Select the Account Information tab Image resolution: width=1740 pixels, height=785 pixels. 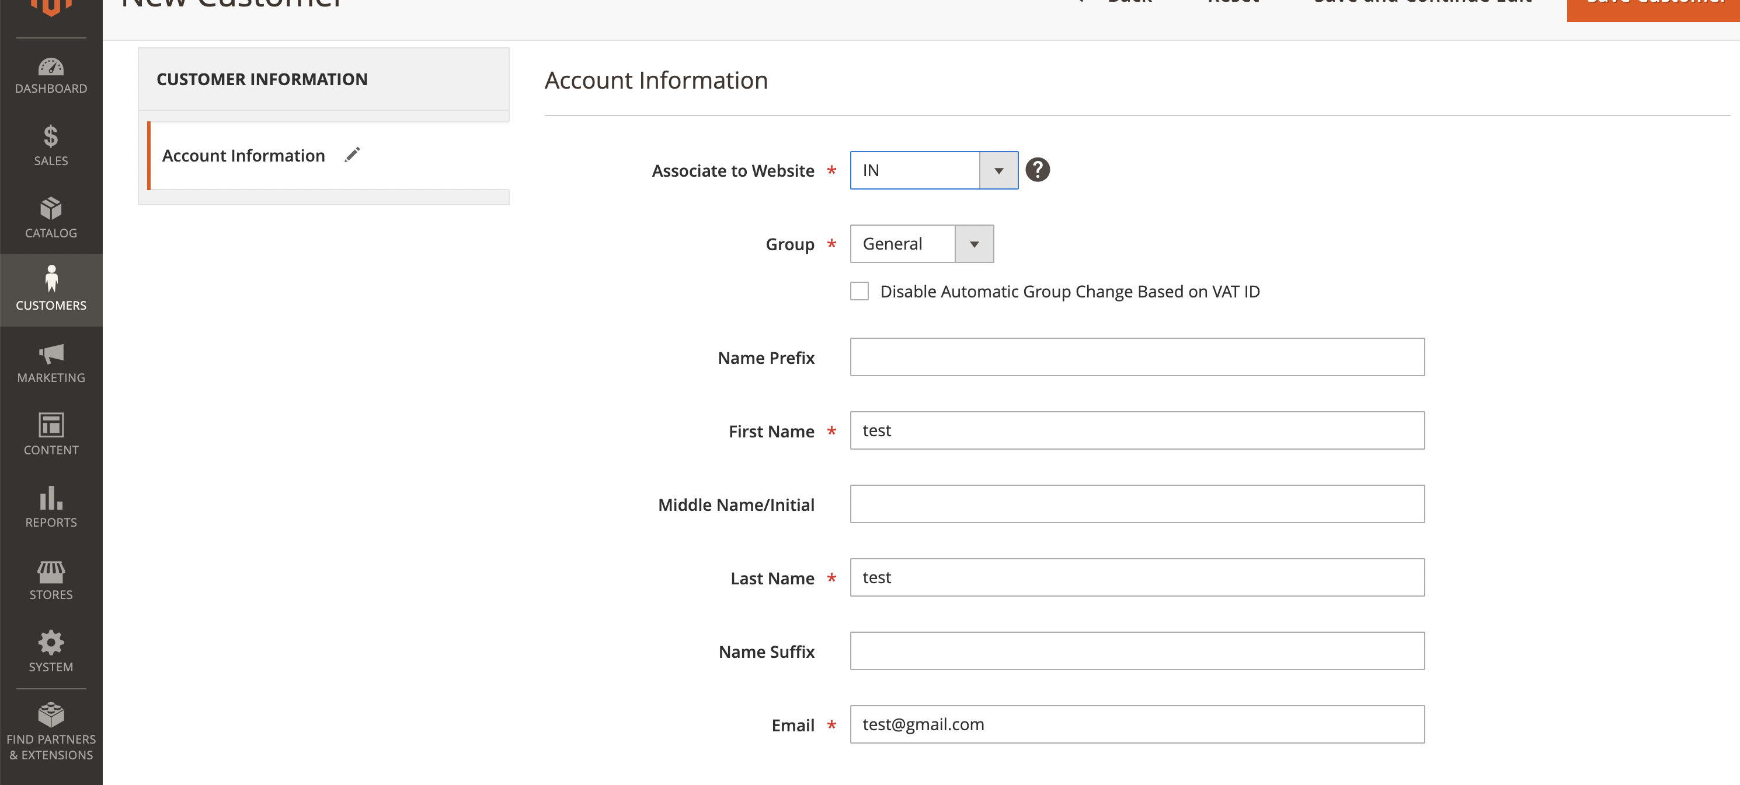(x=244, y=155)
